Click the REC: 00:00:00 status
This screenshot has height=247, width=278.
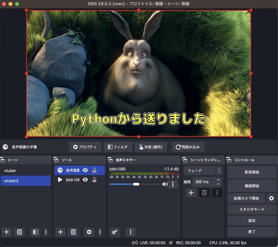(188, 243)
